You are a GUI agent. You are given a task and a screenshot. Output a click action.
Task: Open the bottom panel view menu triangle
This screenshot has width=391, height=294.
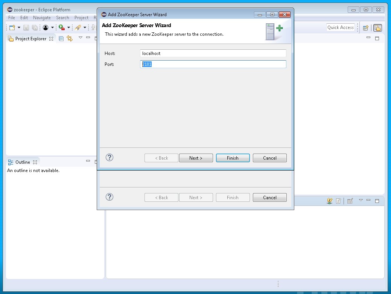(361, 200)
